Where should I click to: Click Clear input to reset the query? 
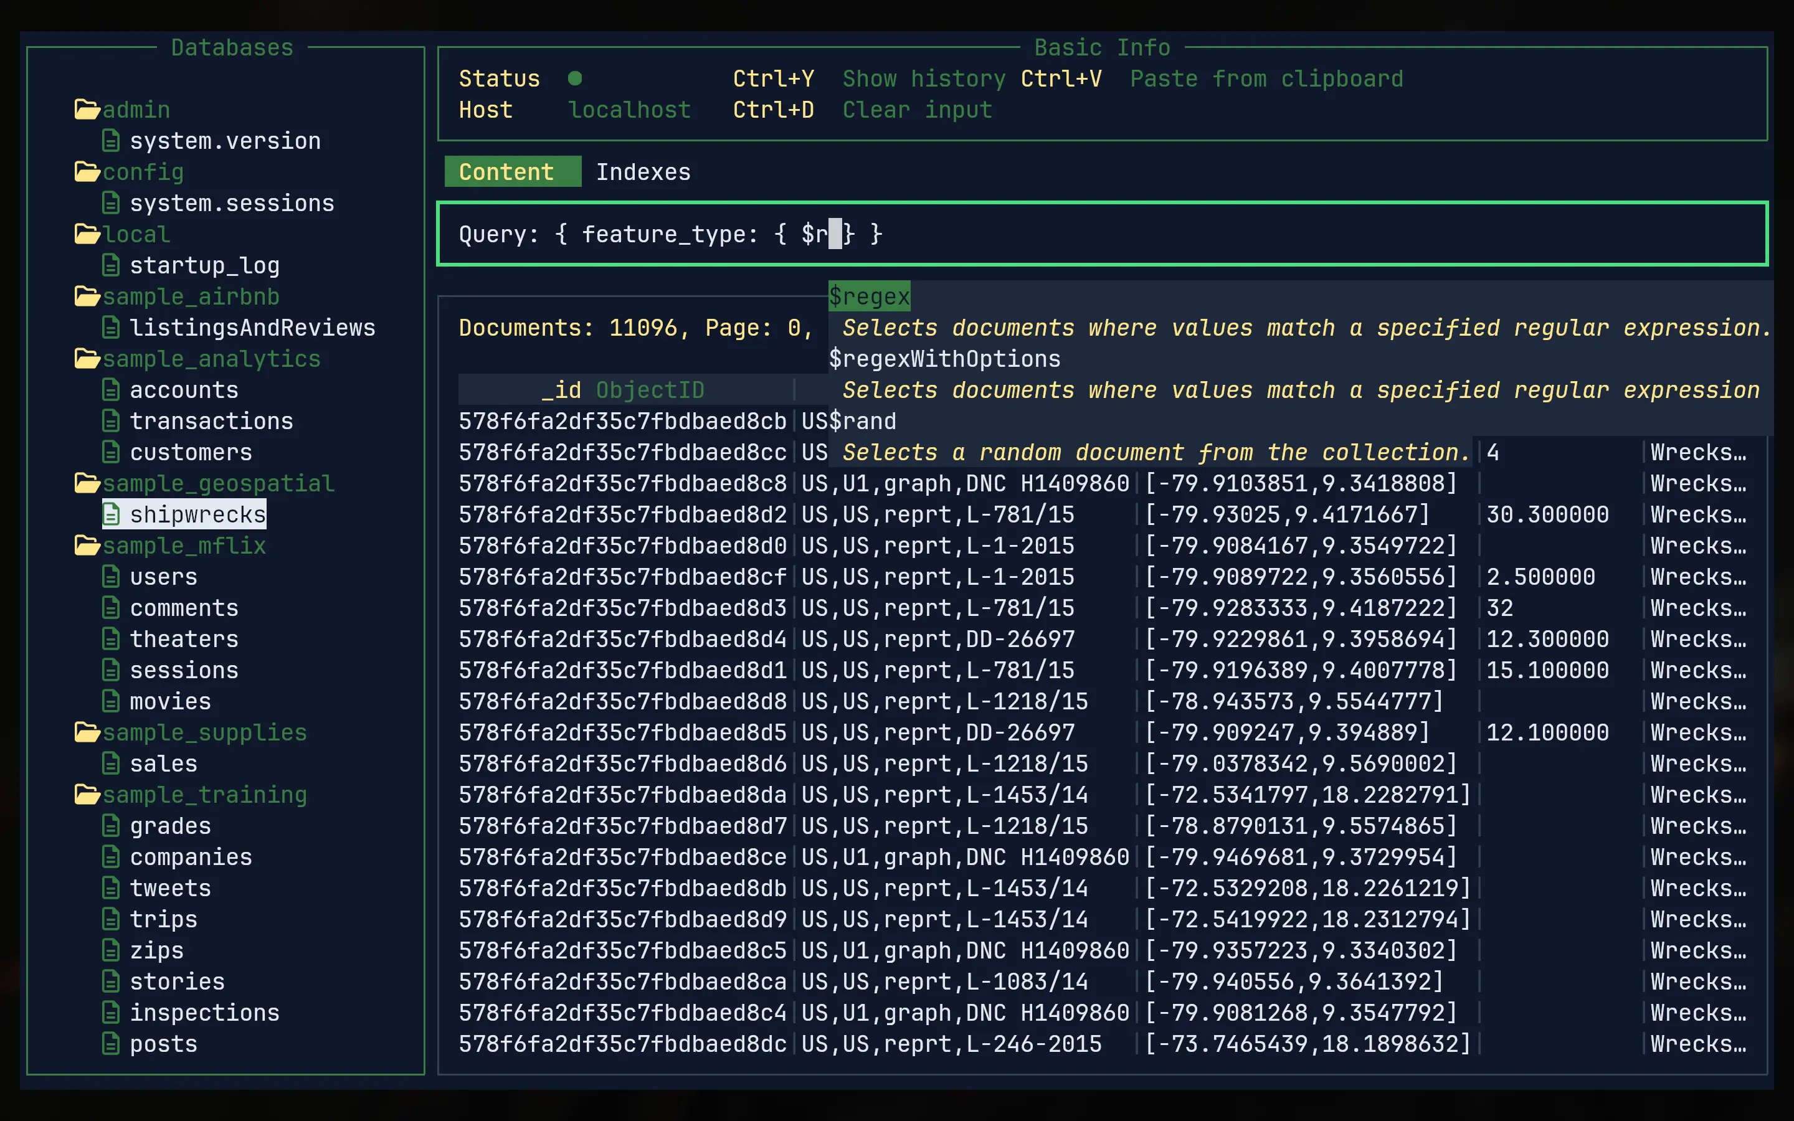coord(917,109)
